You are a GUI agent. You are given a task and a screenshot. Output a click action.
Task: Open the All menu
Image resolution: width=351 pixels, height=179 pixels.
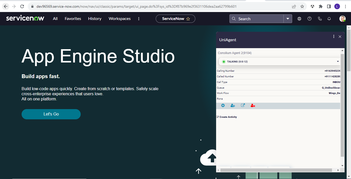(x=55, y=19)
